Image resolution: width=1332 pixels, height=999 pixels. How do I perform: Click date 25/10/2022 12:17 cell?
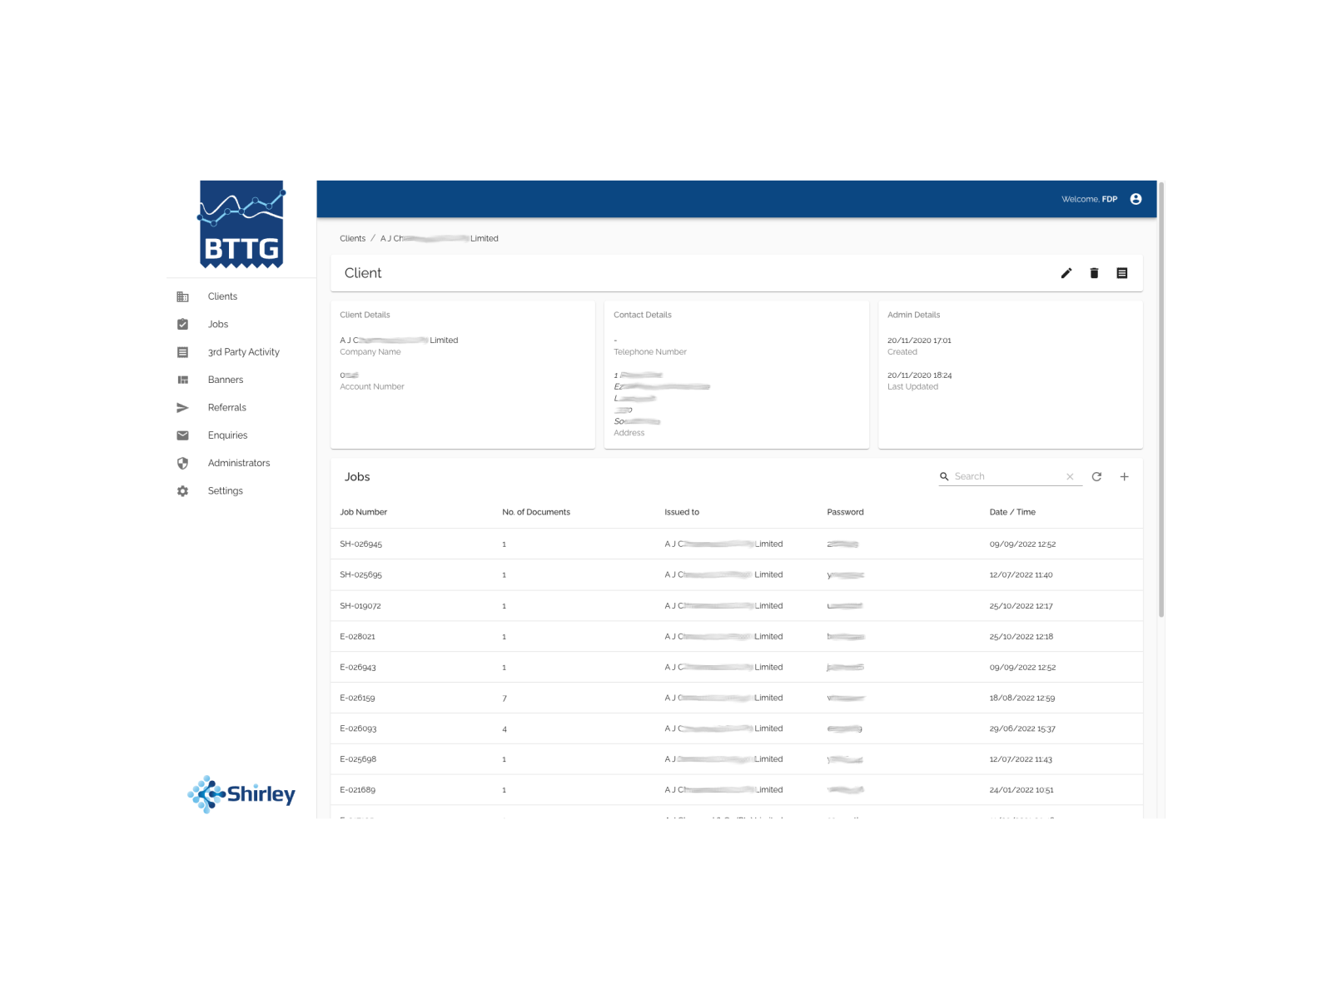pos(1021,606)
